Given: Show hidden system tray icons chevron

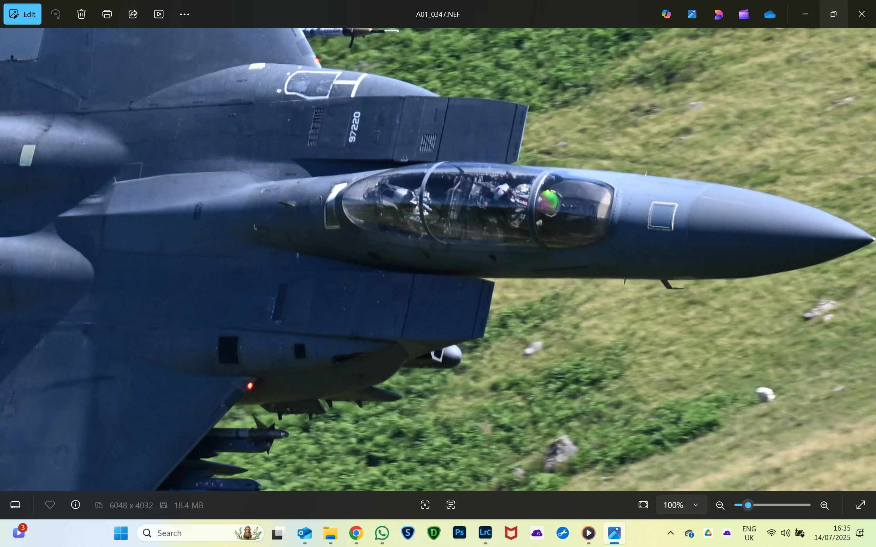Looking at the screenshot, I should pyautogui.click(x=671, y=533).
